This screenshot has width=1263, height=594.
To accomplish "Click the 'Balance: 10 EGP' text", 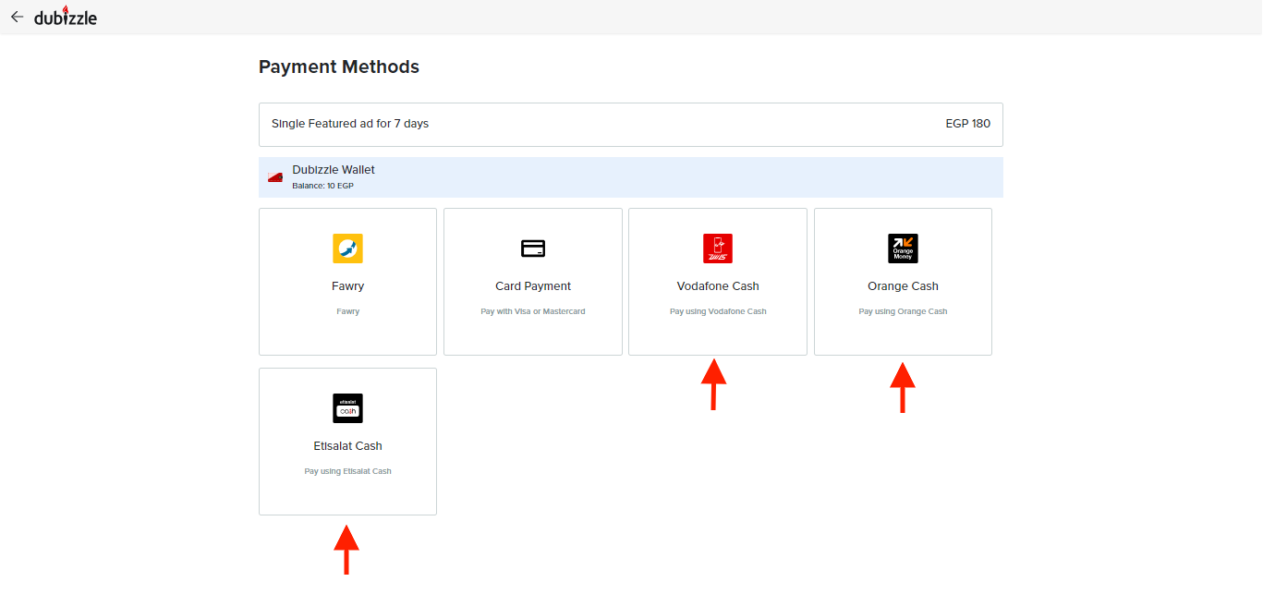I will (x=322, y=186).
